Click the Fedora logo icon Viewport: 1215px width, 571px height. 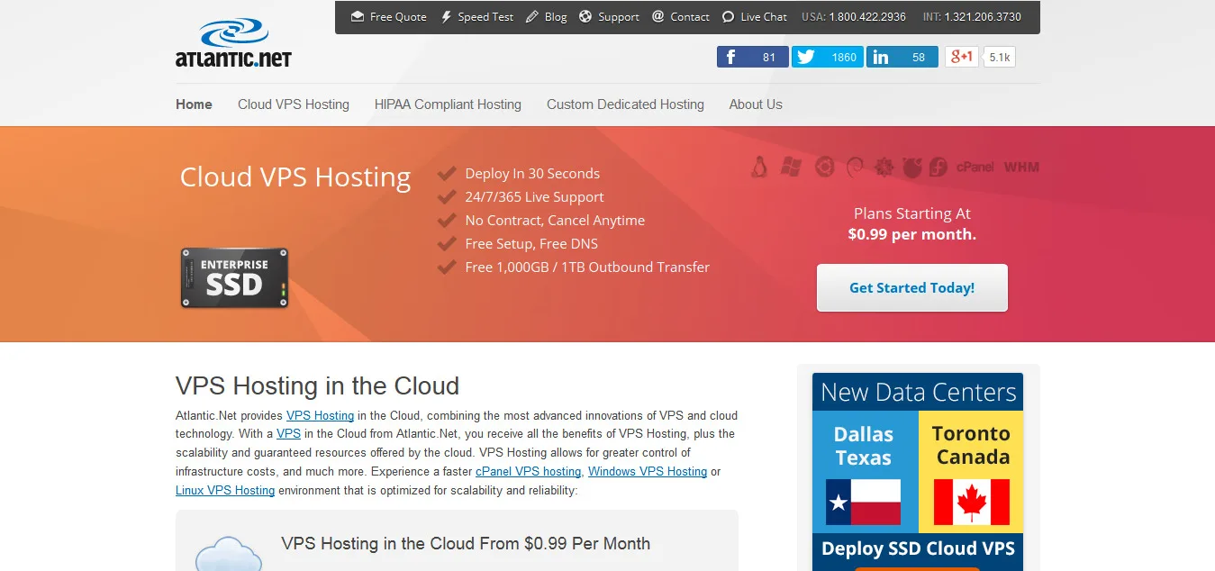click(x=938, y=167)
